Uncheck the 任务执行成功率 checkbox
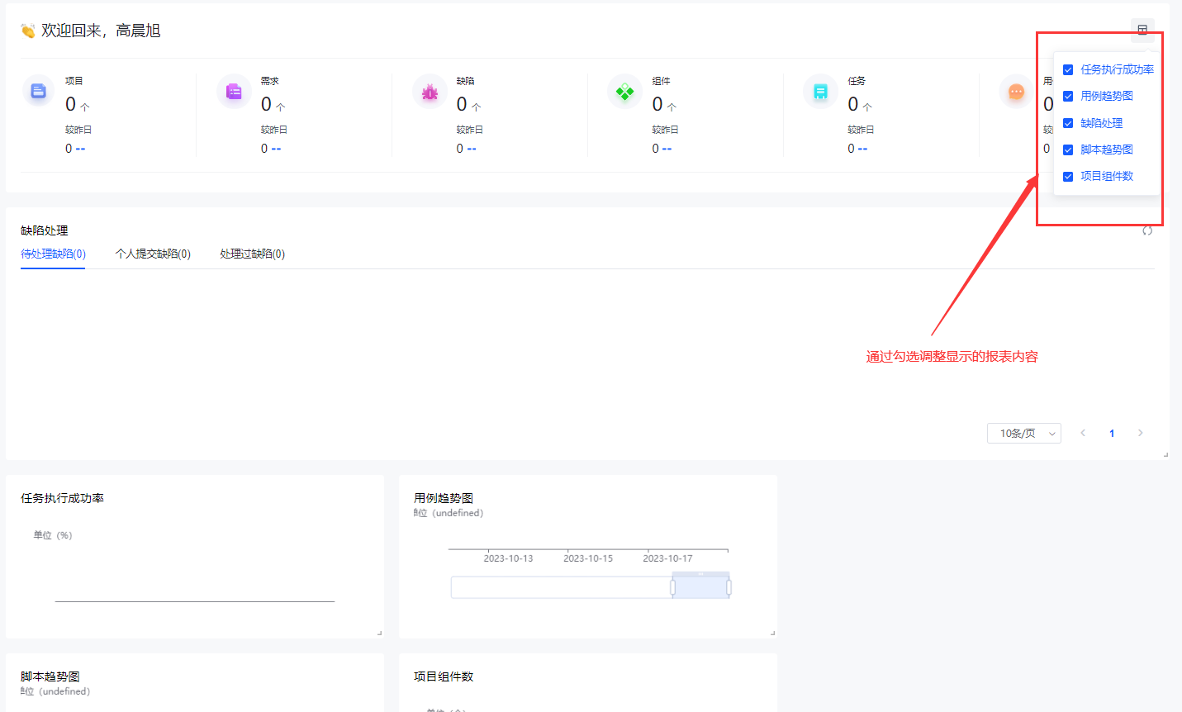This screenshot has width=1182, height=712. [1068, 70]
